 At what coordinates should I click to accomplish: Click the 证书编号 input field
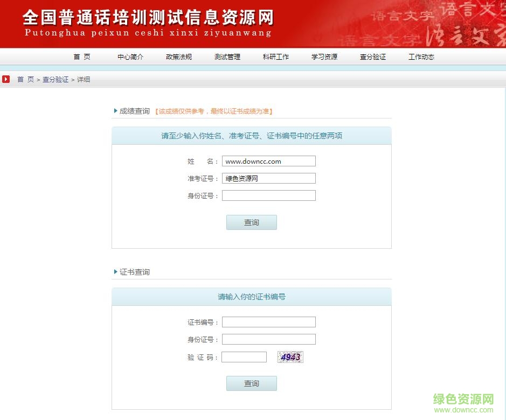268,321
